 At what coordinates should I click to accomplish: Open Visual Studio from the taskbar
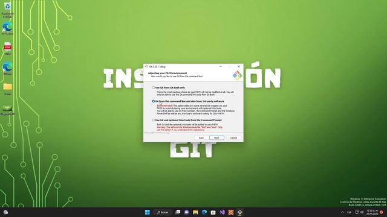pos(222,212)
